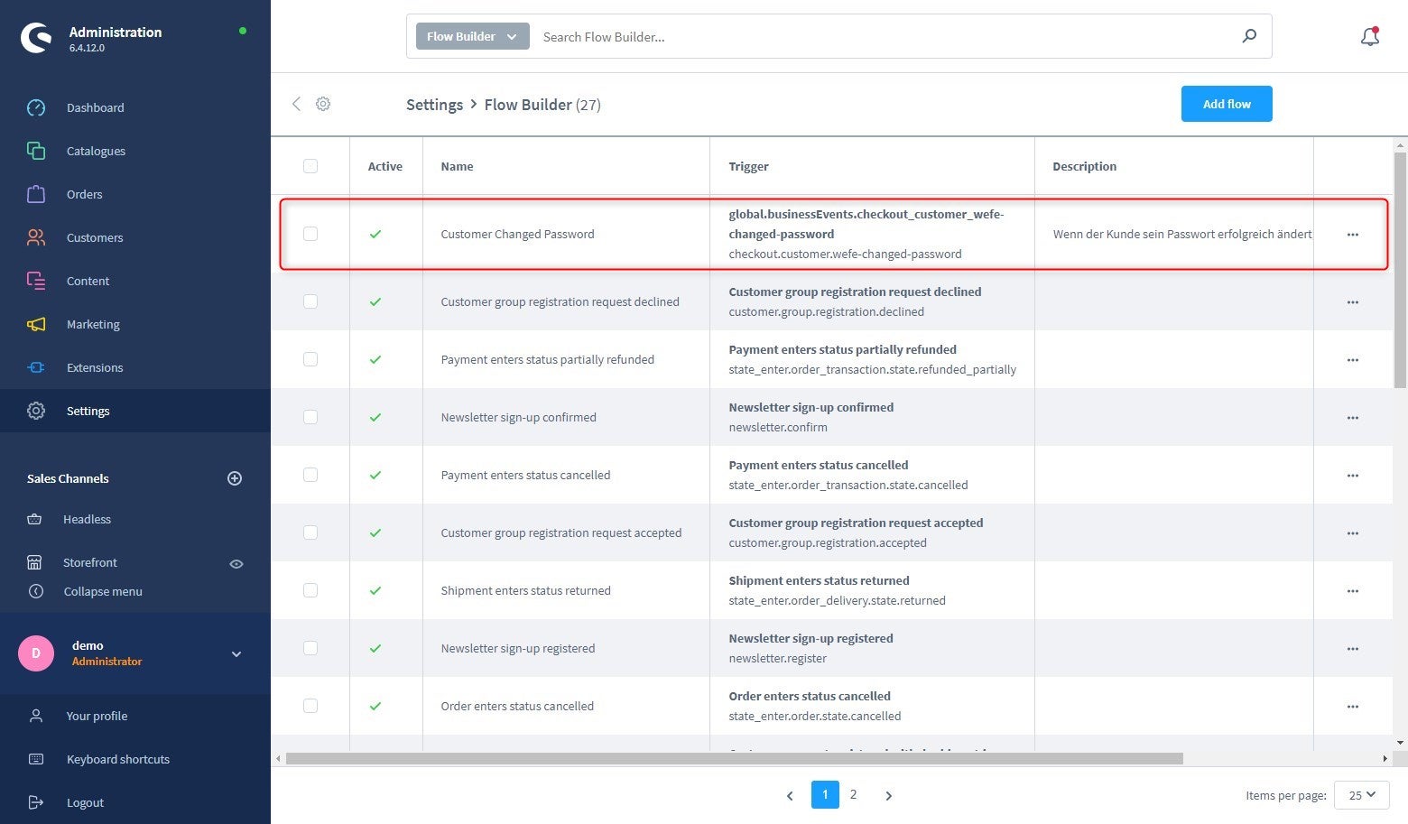Click the demo user avatar
Viewport: 1408px width, 824px height.
tap(36, 653)
